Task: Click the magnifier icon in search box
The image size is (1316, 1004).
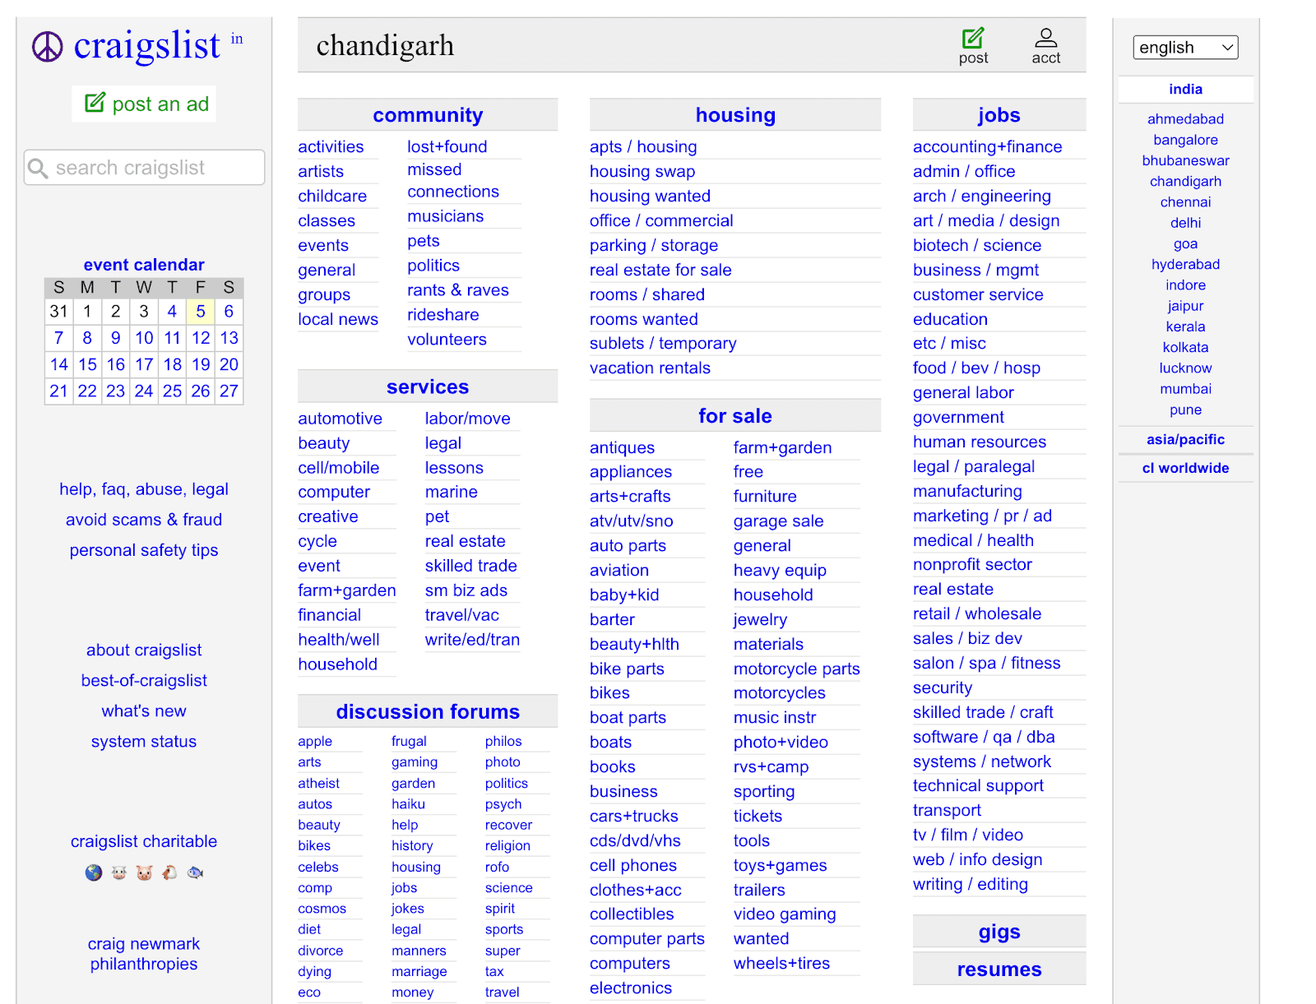Action: click(x=38, y=169)
